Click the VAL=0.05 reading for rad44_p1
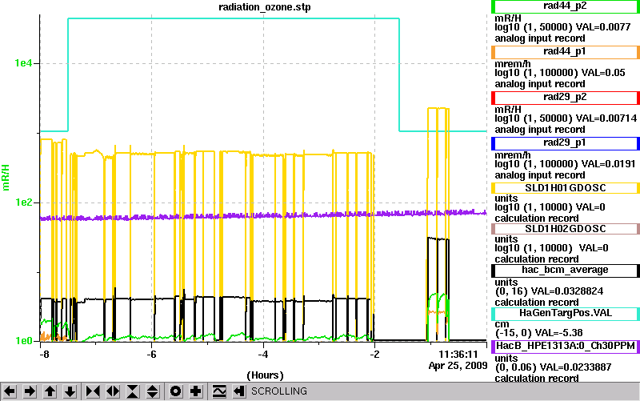The image size is (640, 401). 603,73
